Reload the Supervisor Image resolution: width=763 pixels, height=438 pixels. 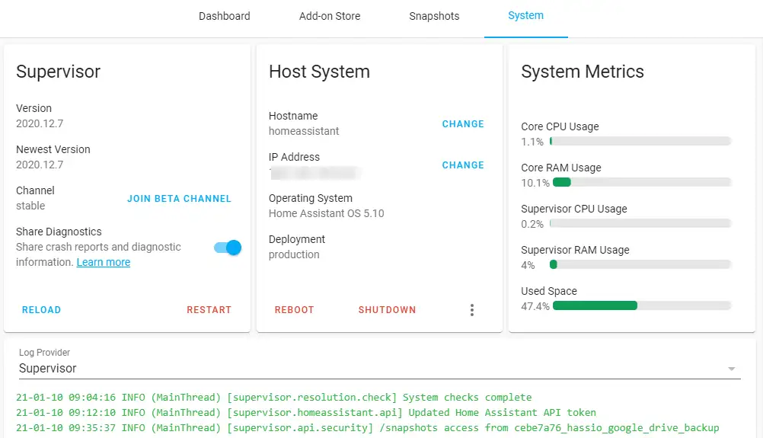41,310
